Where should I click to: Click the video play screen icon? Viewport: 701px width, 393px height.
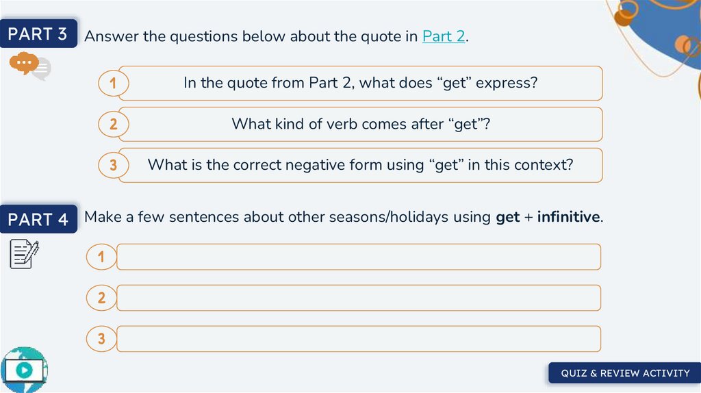(25, 370)
